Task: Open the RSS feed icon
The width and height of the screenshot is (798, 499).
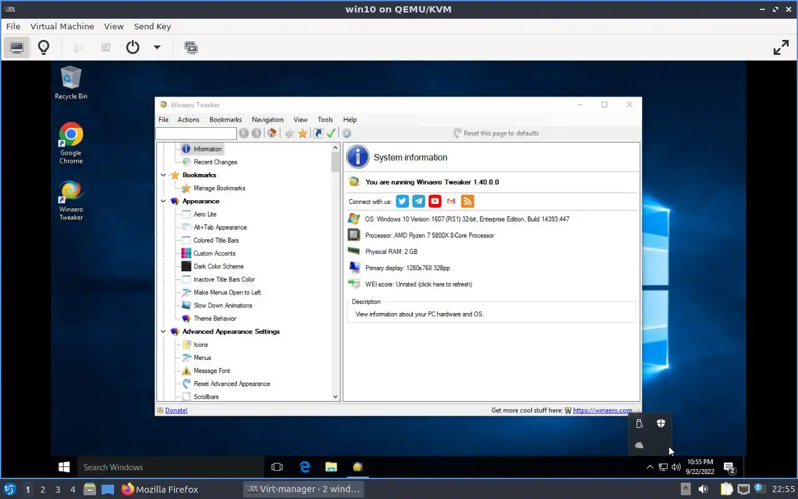Action: [468, 201]
